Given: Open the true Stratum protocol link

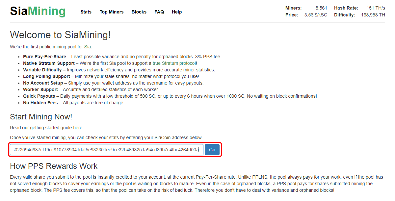Looking at the screenshot, I should [x=174, y=63].
